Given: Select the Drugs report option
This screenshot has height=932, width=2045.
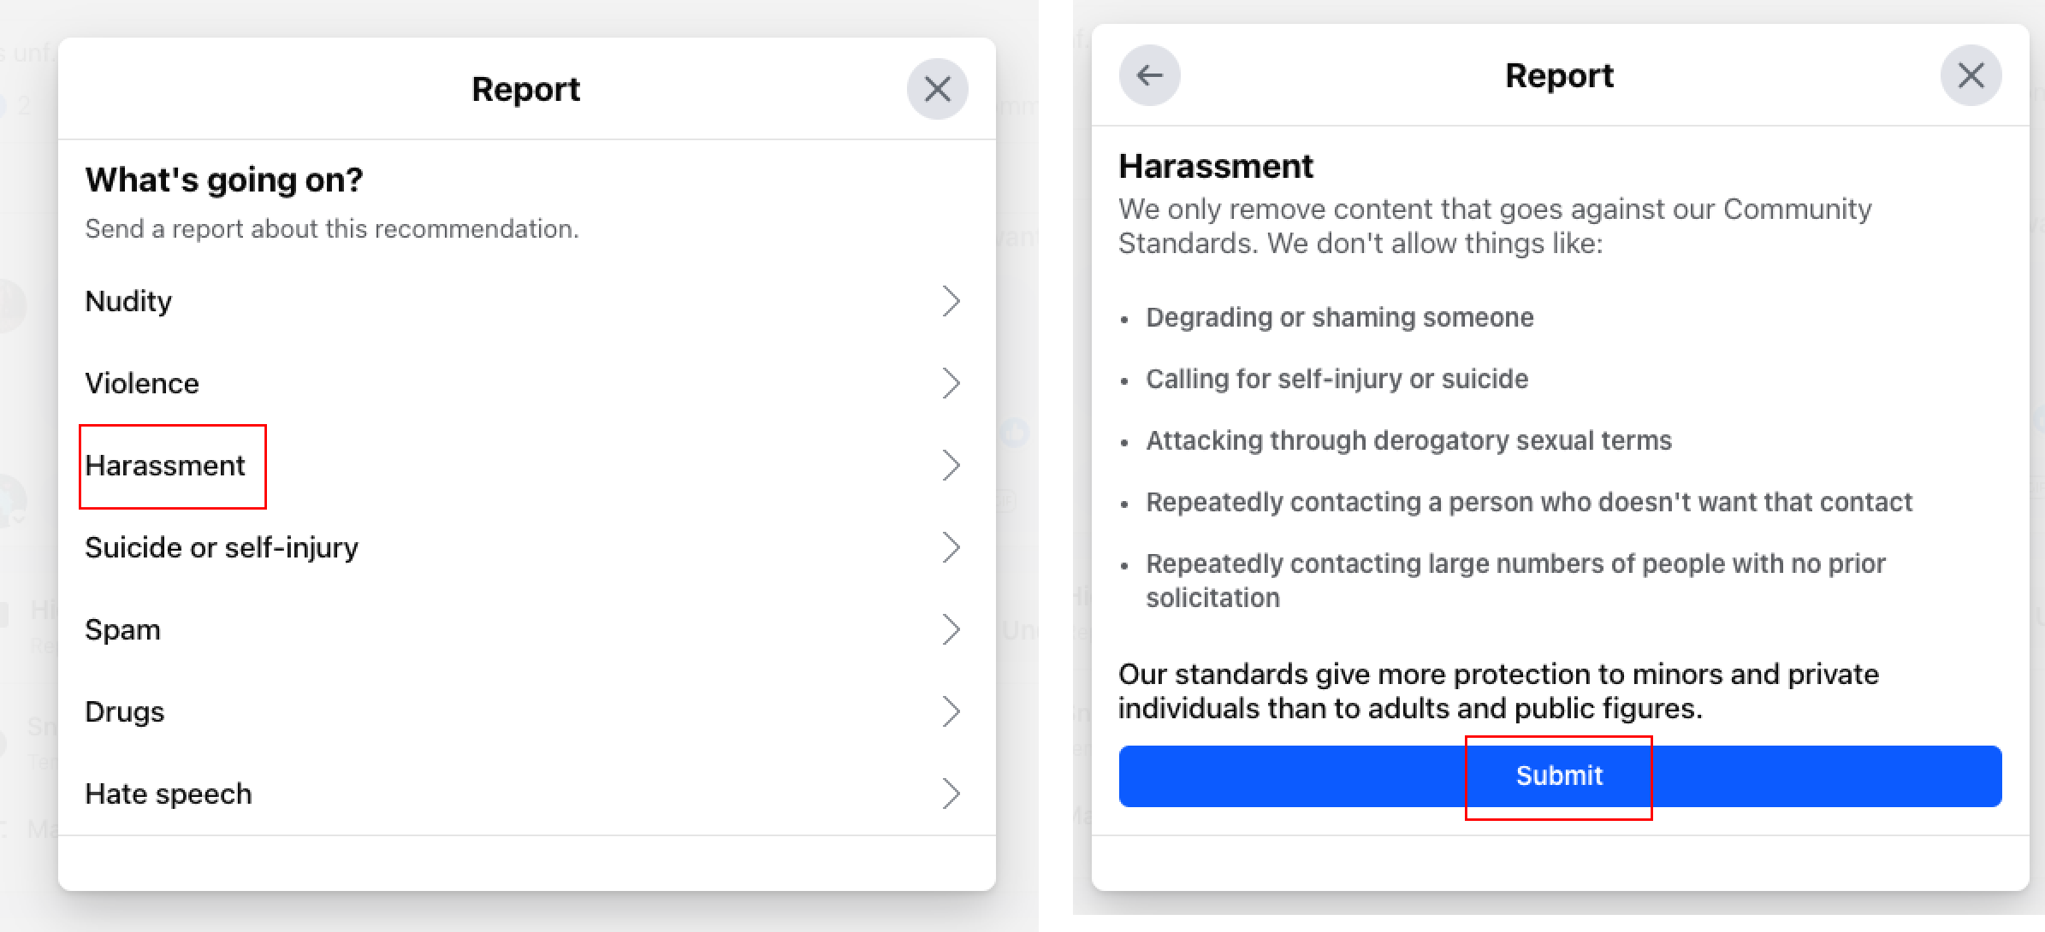Looking at the screenshot, I should (526, 711).
